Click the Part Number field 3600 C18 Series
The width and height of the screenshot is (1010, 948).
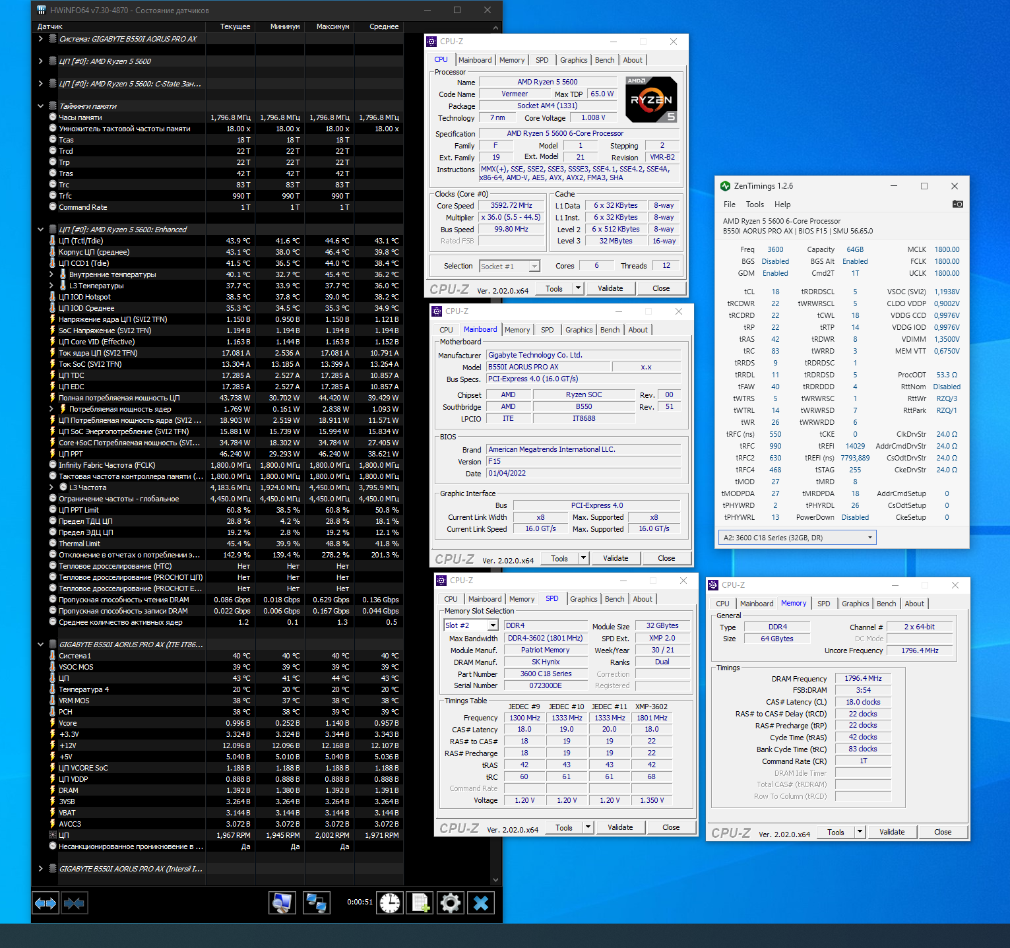546,674
